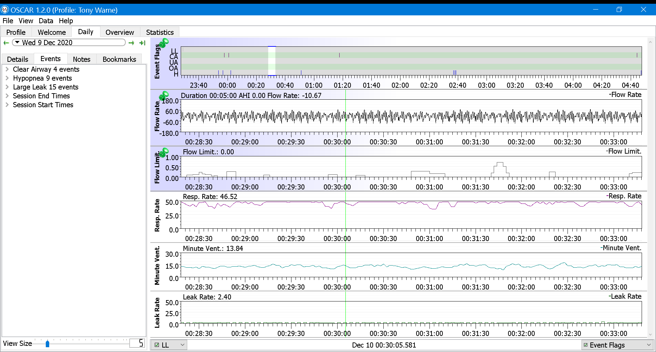This screenshot has width=656, height=352.
Task: Go to previous day with left green arrow
Action: point(6,43)
